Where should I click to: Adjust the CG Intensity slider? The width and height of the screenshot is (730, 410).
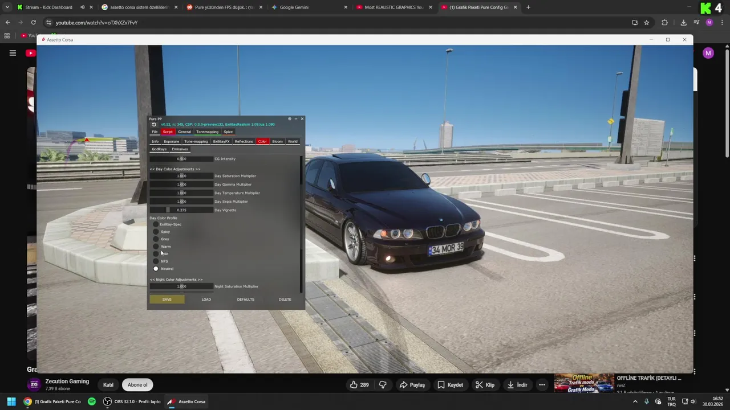(181, 159)
